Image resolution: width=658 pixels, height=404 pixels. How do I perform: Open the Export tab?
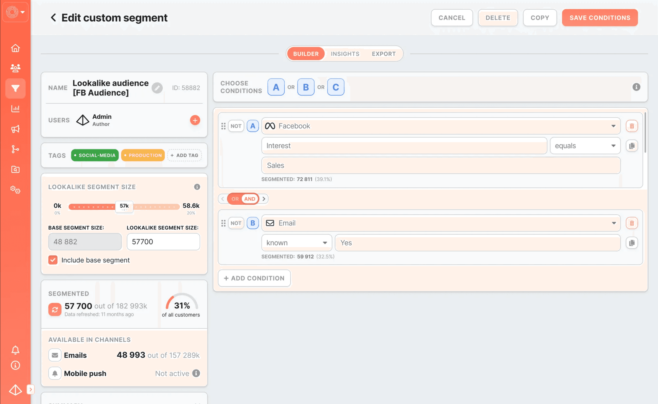[x=383, y=54]
